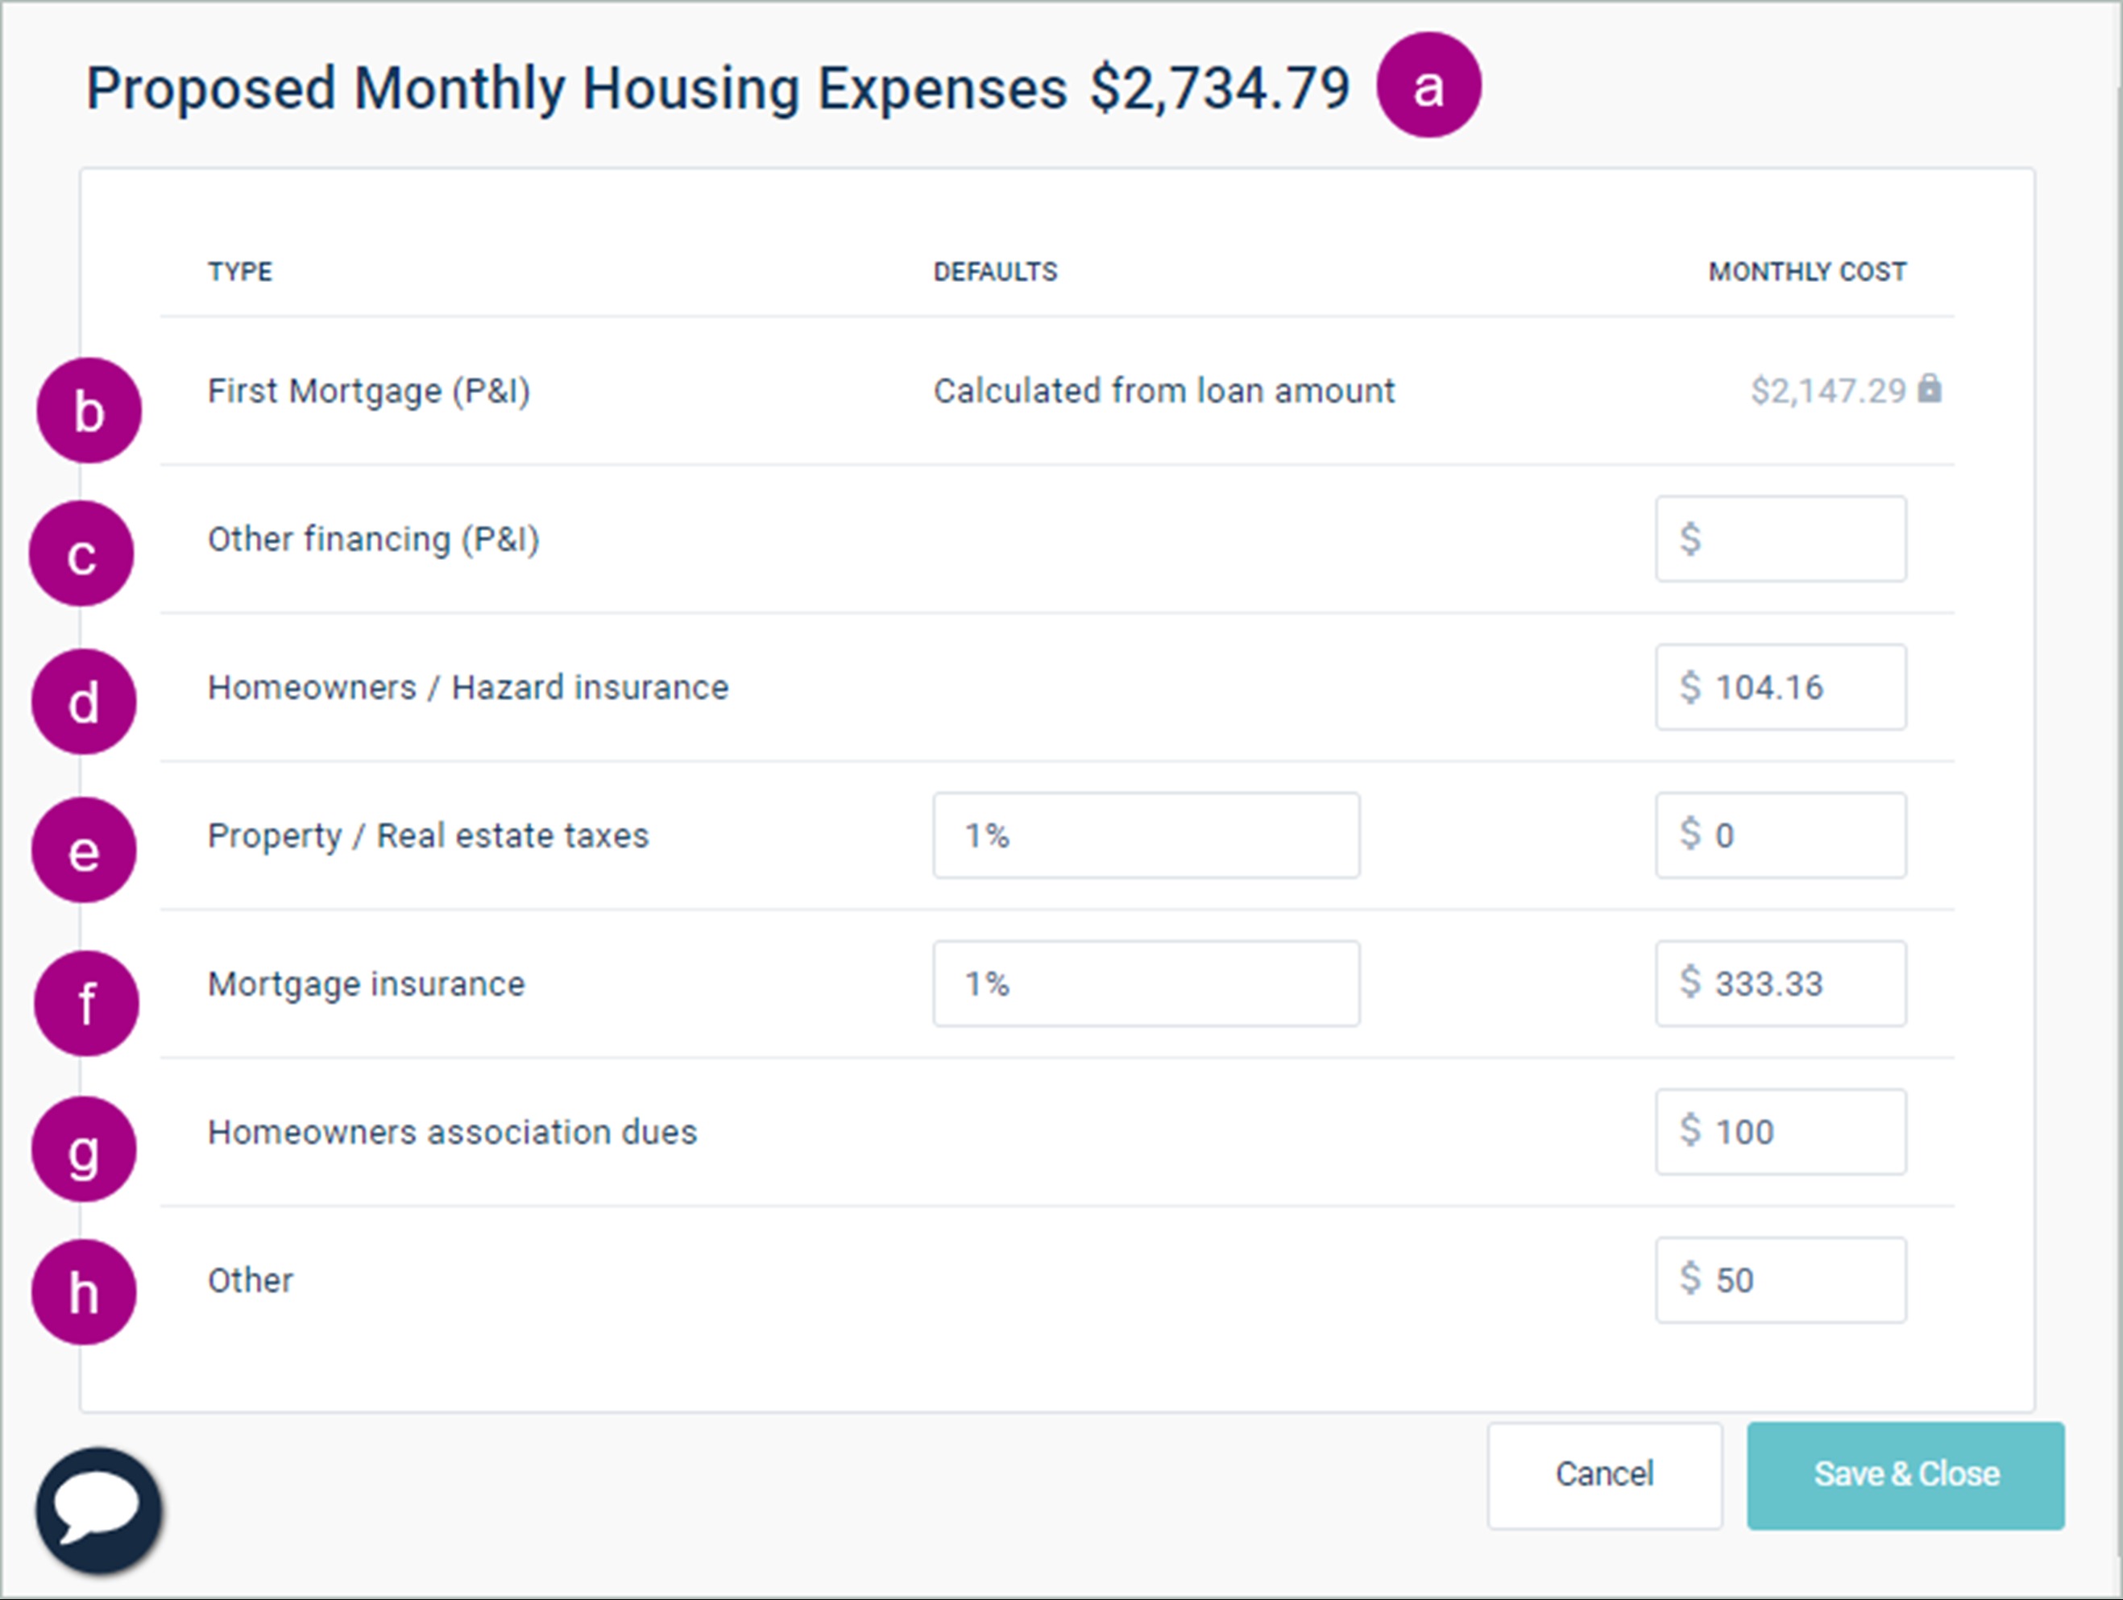Click the Mortgage insurance 333.33 cost field

[x=1781, y=984]
